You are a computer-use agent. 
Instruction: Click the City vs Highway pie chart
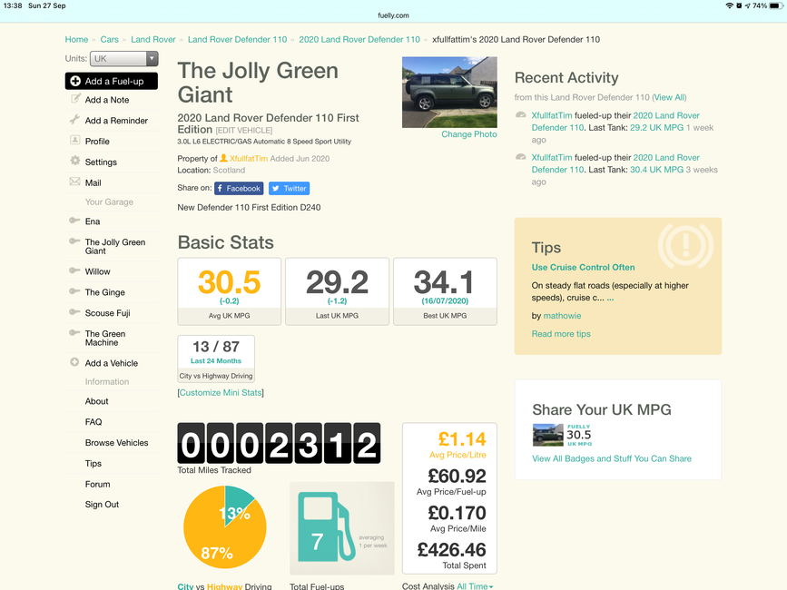tap(225, 526)
